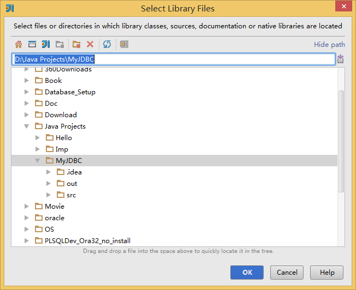Expand the Movie folder
356x290 pixels.
27,206
